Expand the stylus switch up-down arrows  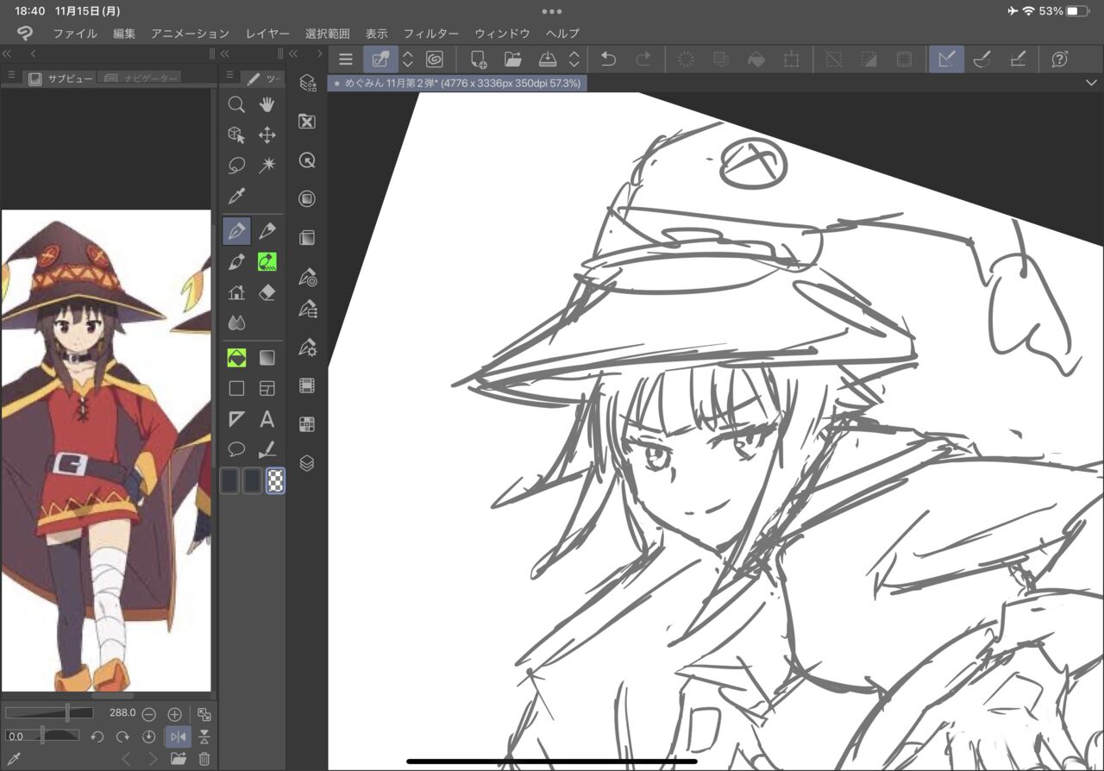coord(408,60)
